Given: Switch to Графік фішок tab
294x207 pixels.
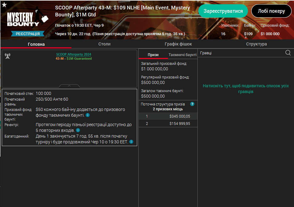Looking at the screenshot, I should pos(178,44).
